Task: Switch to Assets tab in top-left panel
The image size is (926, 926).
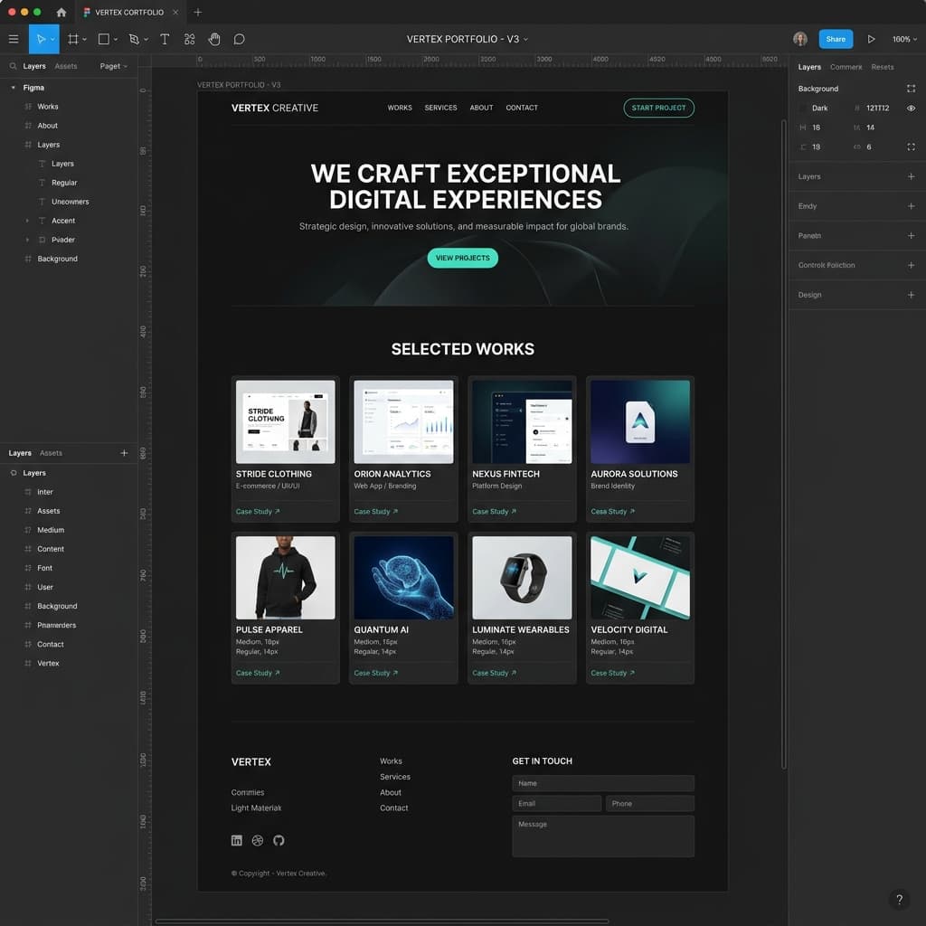Action: 65,66
